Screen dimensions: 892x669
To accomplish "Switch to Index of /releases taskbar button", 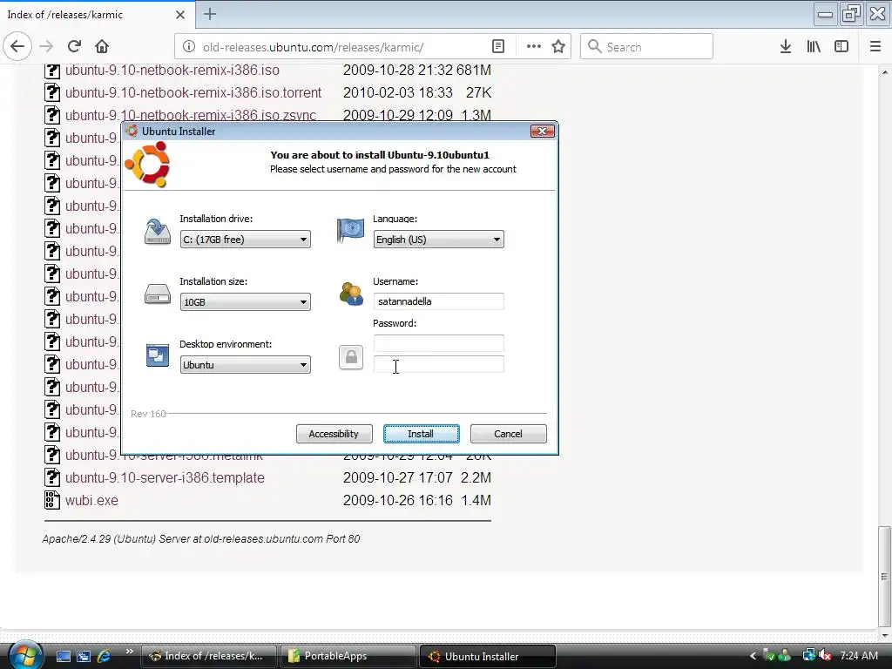I will [x=209, y=656].
